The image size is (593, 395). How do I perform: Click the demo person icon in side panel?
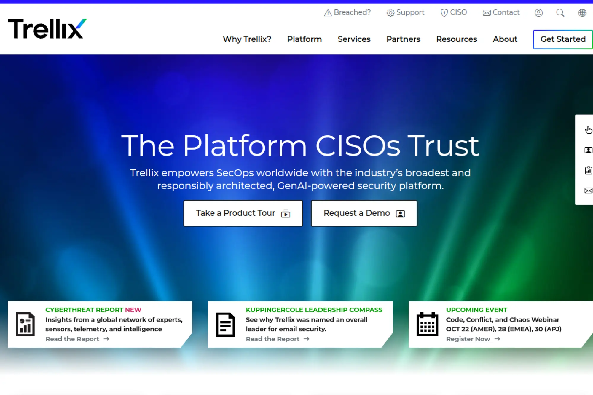pyautogui.click(x=588, y=150)
